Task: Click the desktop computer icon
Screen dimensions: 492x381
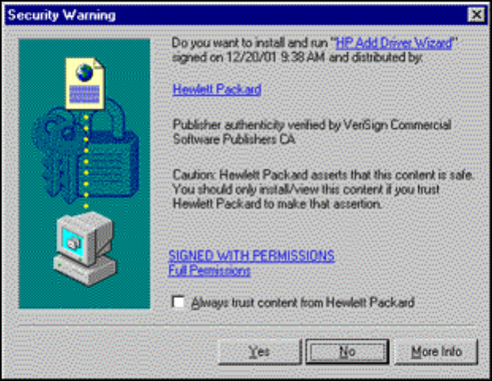Action: click(85, 249)
